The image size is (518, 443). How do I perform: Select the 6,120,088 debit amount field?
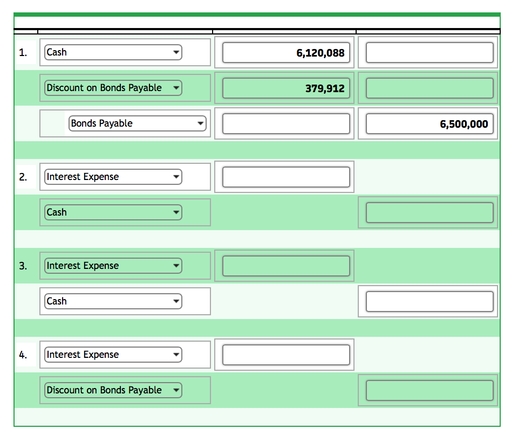tap(286, 52)
